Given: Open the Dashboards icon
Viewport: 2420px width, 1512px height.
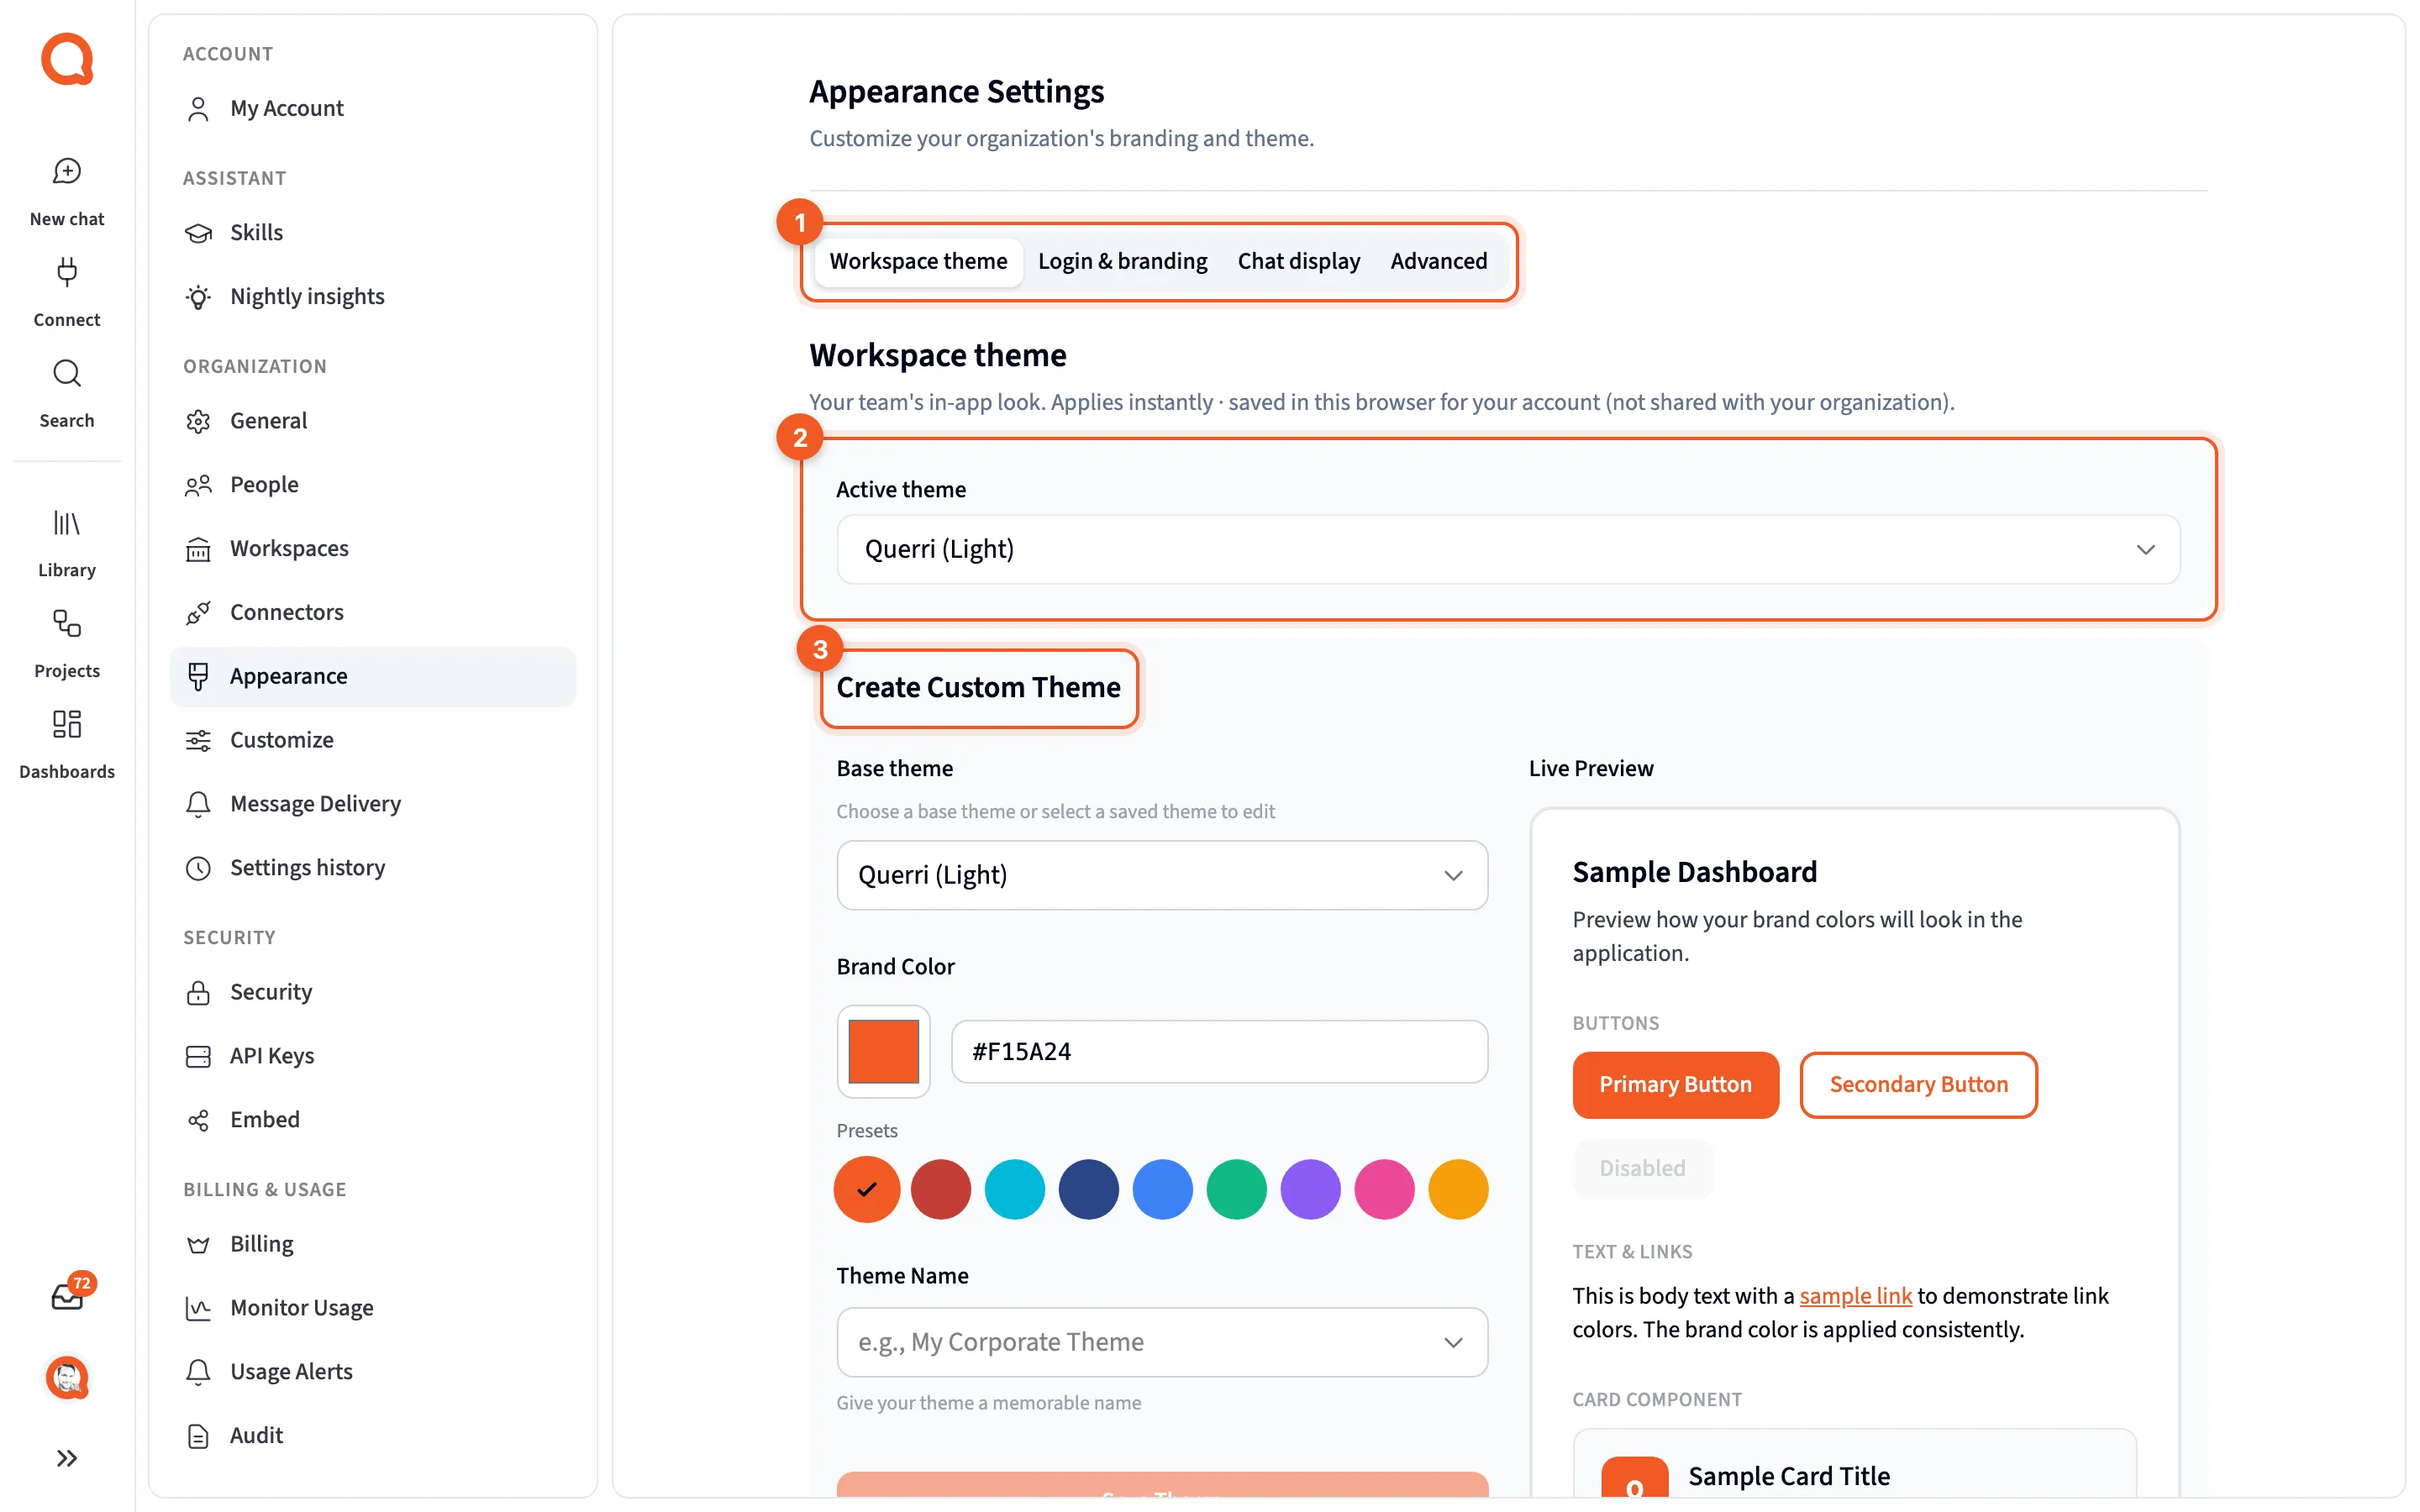Looking at the screenshot, I should click(67, 724).
